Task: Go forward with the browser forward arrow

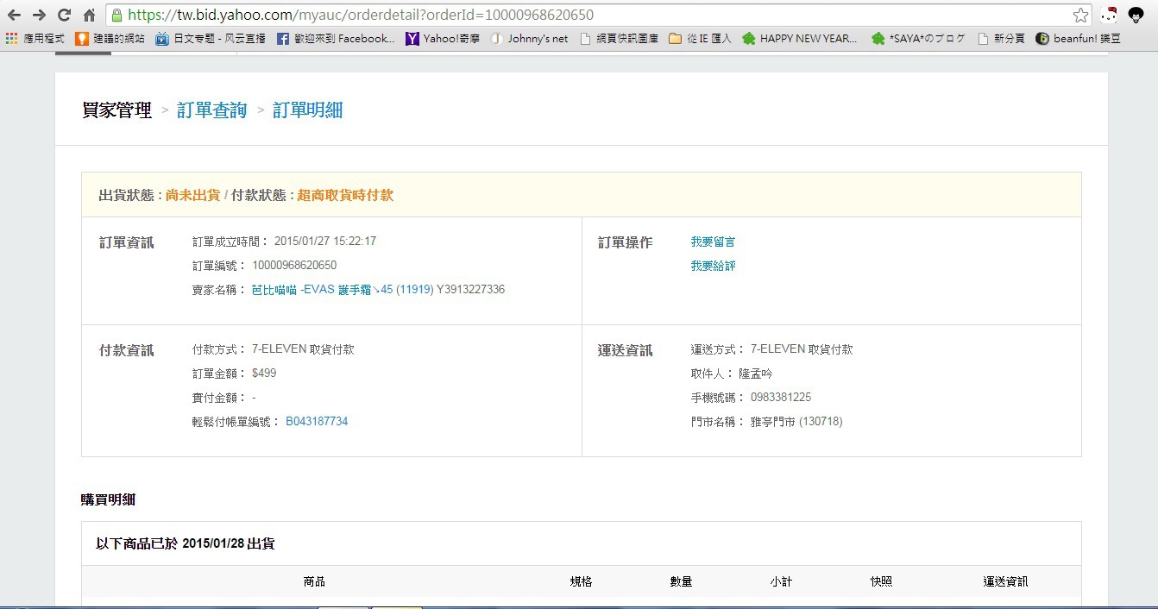Action: point(39,15)
